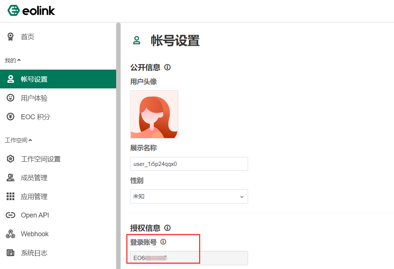
Task: Click the 首页 location pin icon
Action: tap(11, 36)
